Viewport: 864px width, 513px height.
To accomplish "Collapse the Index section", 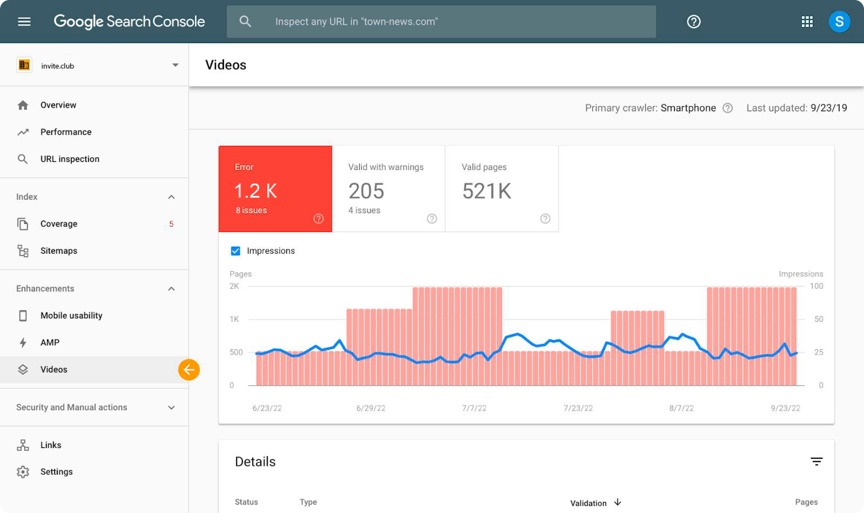I will pos(171,197).
